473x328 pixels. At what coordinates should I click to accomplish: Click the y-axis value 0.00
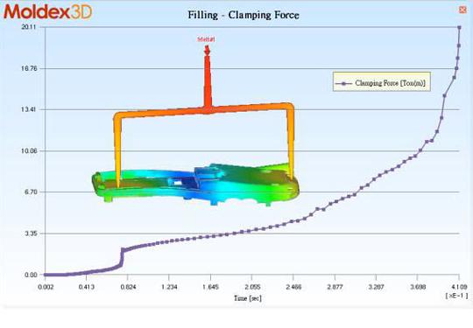pos(31,275)
